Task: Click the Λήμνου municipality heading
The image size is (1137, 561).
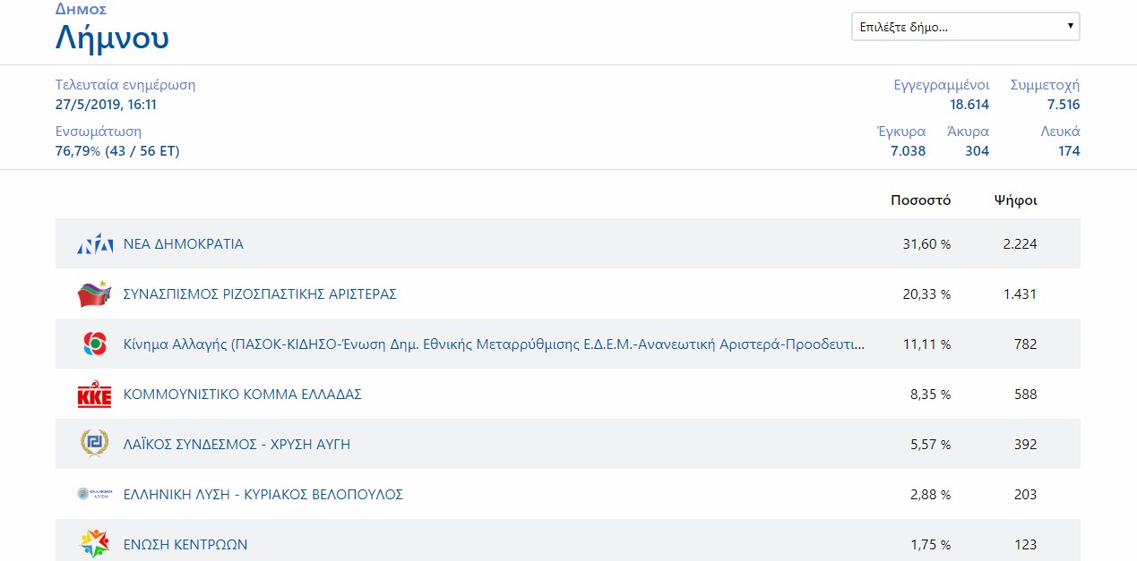Action: tap(112, 38)
